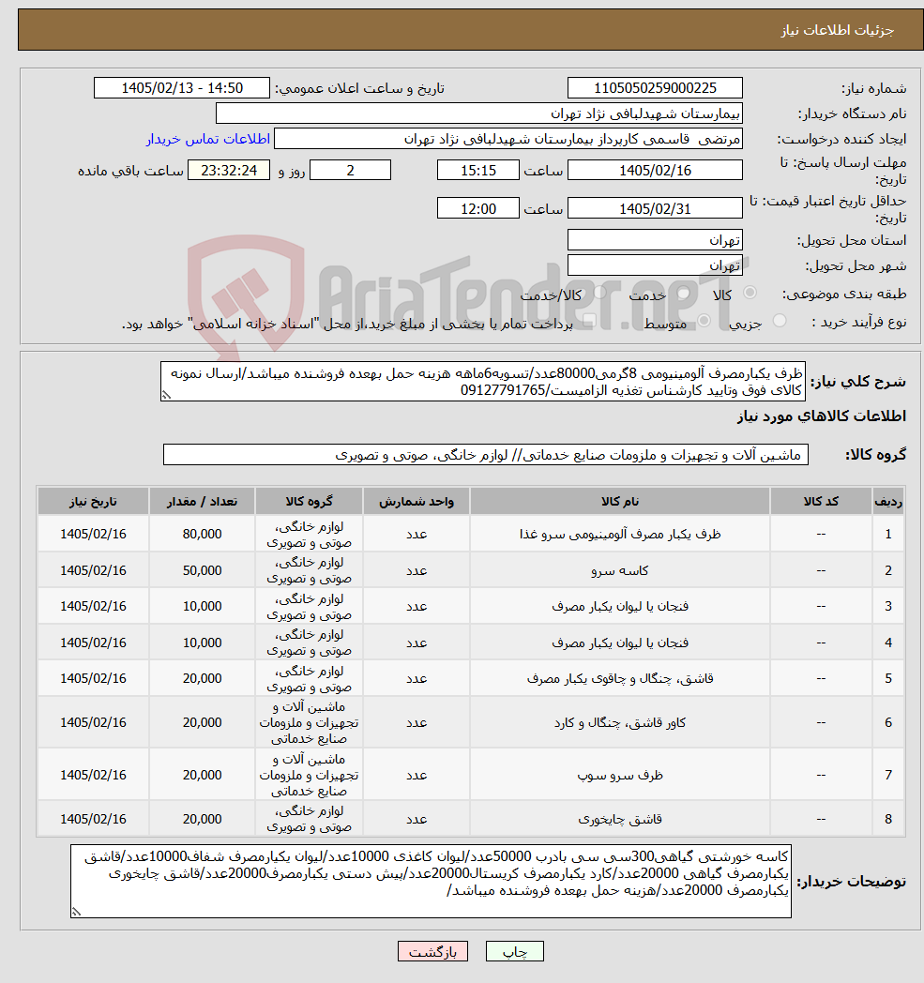
Task: Click the تاریخ نیاز column header
Action: point(93,502)
